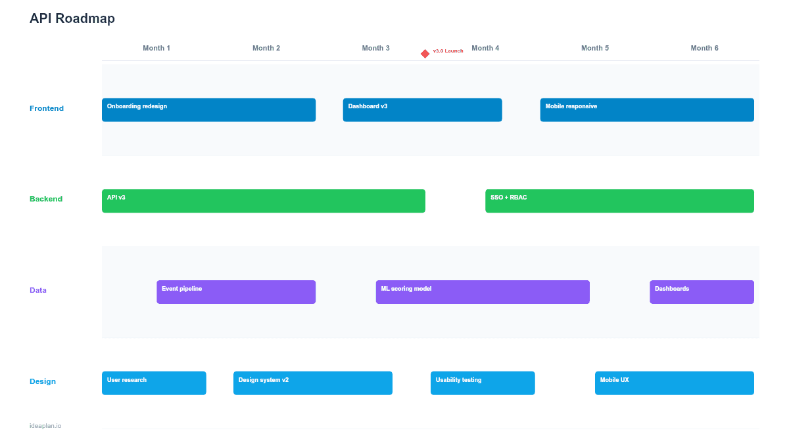Screen dimensions: 789x443
Task: Select the Data swimlane label
Action: 38,290
